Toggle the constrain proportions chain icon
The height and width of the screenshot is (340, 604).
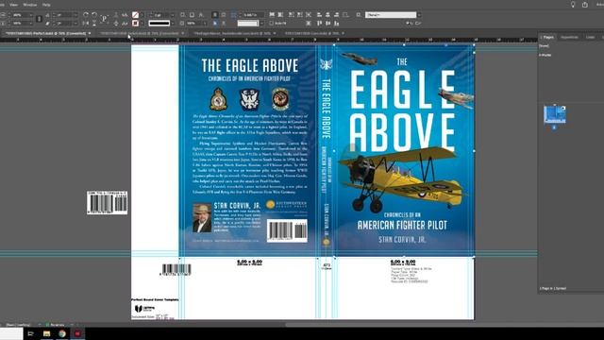39,19
